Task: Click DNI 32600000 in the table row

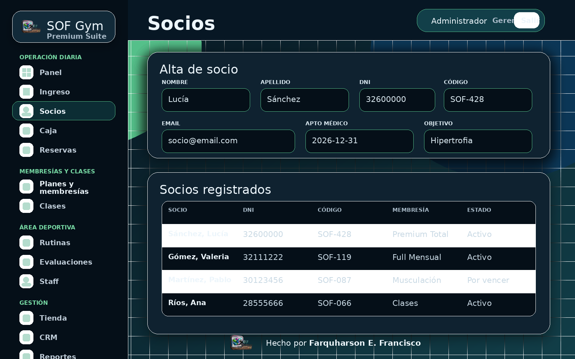Action: point(263,234)
